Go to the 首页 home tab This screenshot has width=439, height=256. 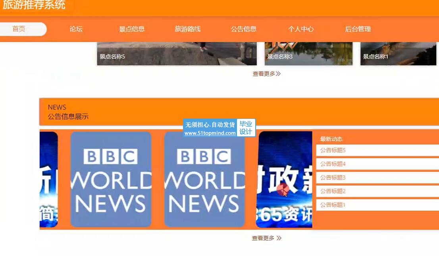(x=19, y=29)
